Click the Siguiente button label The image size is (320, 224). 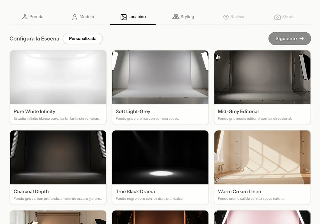(286, 38)
